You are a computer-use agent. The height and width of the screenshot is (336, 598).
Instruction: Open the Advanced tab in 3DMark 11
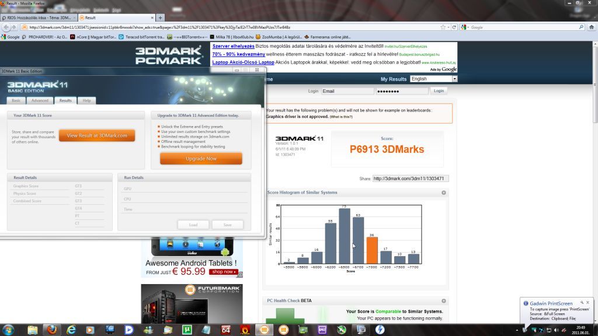(40, 100)
